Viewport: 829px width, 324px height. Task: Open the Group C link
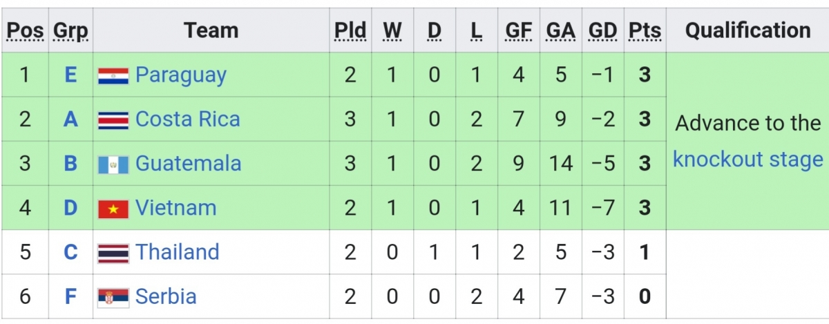(x=70, y=252)
